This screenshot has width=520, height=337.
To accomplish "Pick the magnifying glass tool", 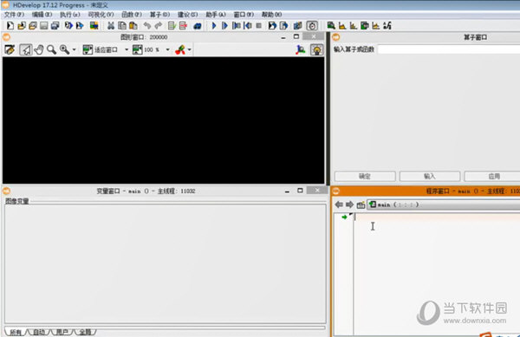I will [51, 49].
